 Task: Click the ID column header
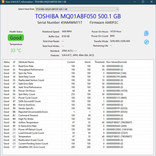(x=14, y=62)
